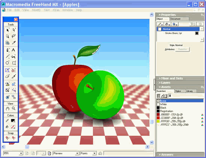The image size is (206, 158).
Task: Open the Preview mode dropdown
Action: [x=77, y=153]
